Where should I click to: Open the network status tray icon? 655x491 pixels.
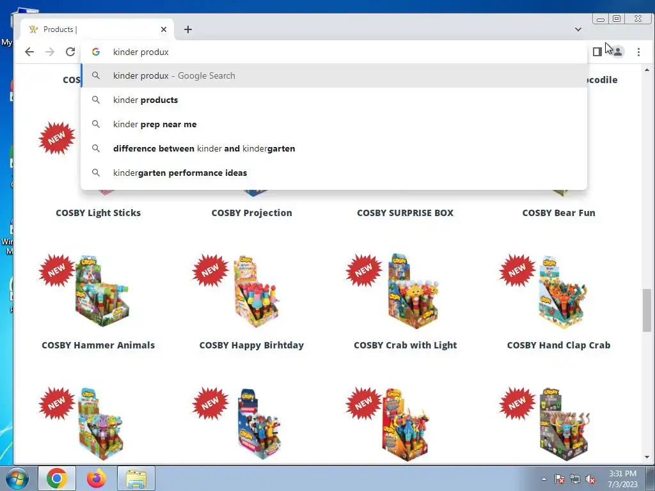point(575,479)
